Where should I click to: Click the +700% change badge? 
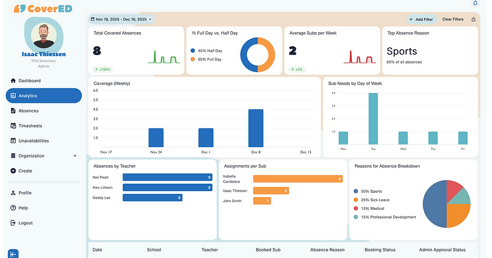pyautogui.click(x=103, y=69)
